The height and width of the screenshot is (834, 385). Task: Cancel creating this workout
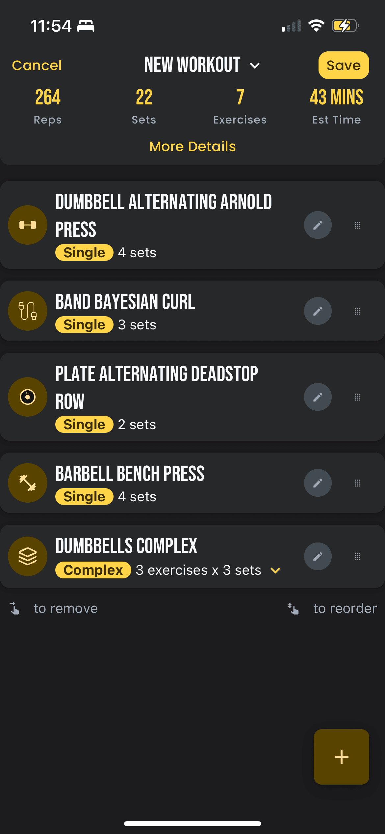[37, 65]
